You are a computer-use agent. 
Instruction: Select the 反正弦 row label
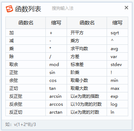[x=16, y=96]
